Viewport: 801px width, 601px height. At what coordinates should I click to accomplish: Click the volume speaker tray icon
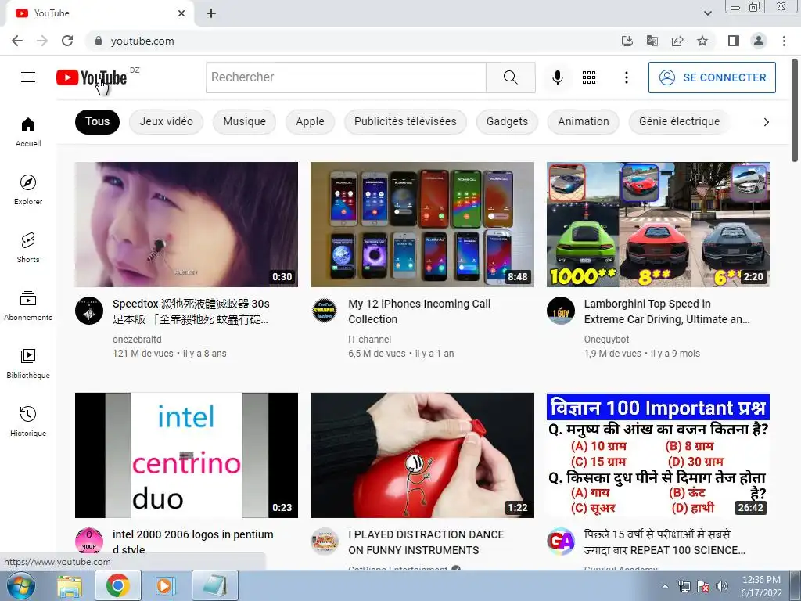coord(722,586)
